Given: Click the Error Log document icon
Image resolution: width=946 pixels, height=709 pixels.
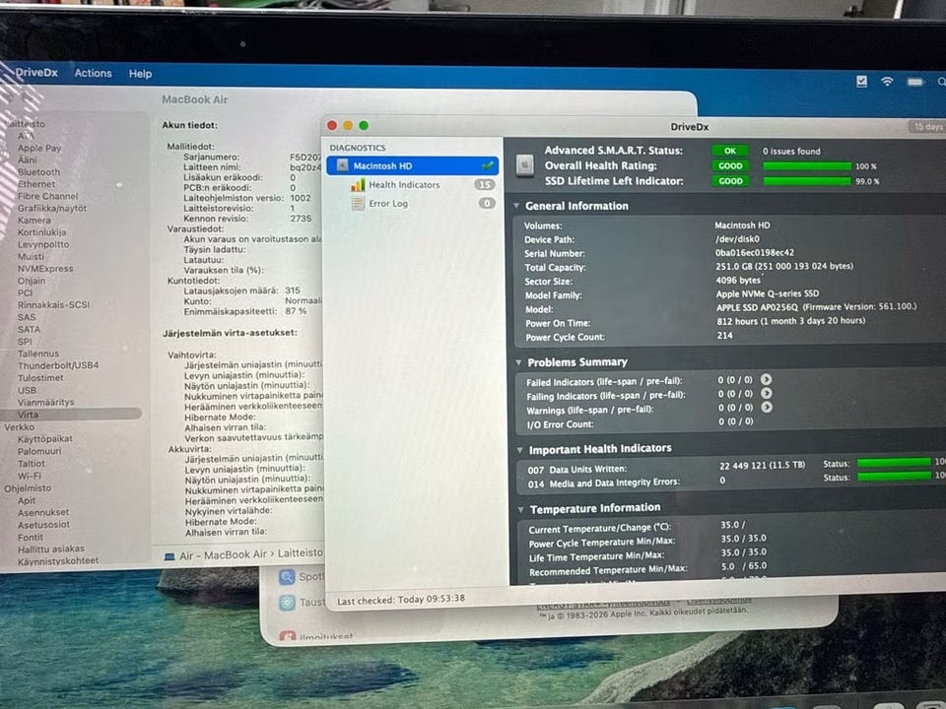Looking at the screenshot, I should [358, 204].
